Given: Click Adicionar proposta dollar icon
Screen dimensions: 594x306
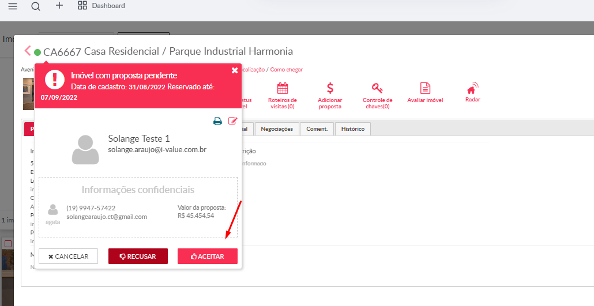Looking at the screenshot, I should tap(330, 88).
